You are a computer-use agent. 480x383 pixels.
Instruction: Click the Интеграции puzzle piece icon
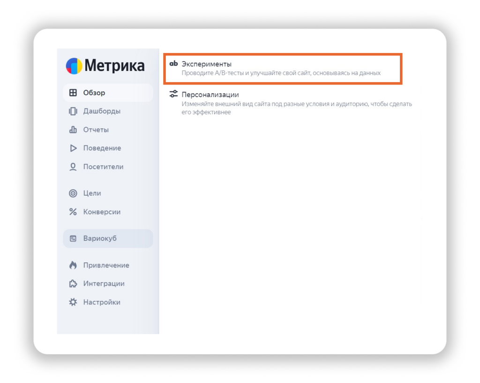click(x=73, y=284)
